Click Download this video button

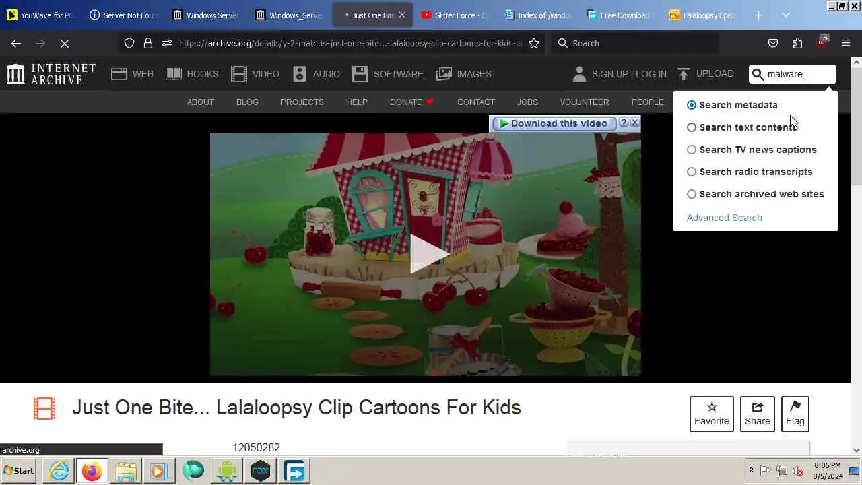point(554,123)
